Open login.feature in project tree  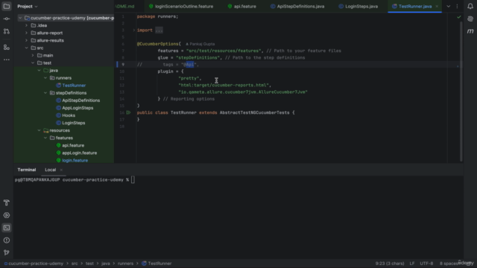coord(75,161)
